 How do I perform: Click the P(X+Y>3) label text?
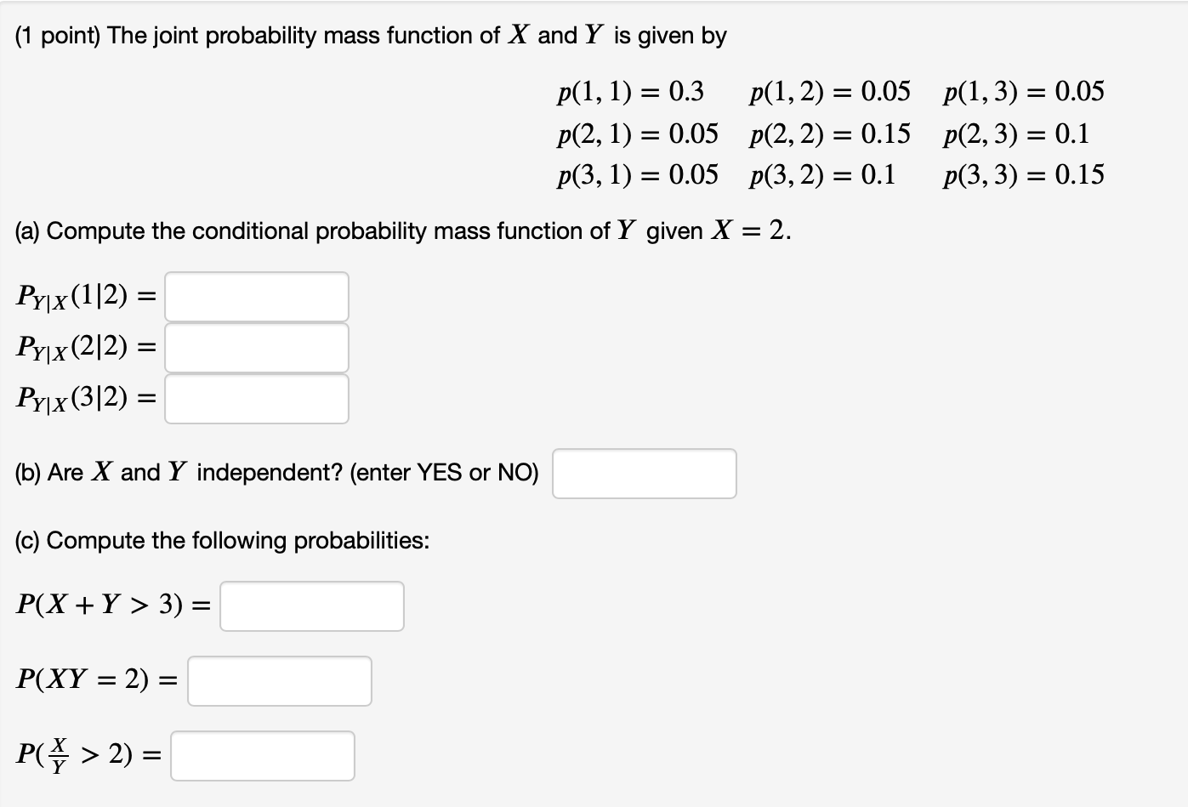111,605
